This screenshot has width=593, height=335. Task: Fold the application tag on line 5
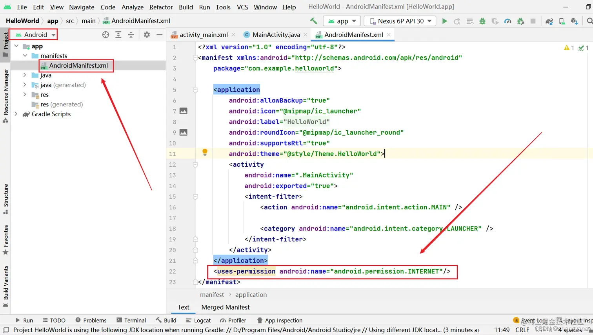195,90
